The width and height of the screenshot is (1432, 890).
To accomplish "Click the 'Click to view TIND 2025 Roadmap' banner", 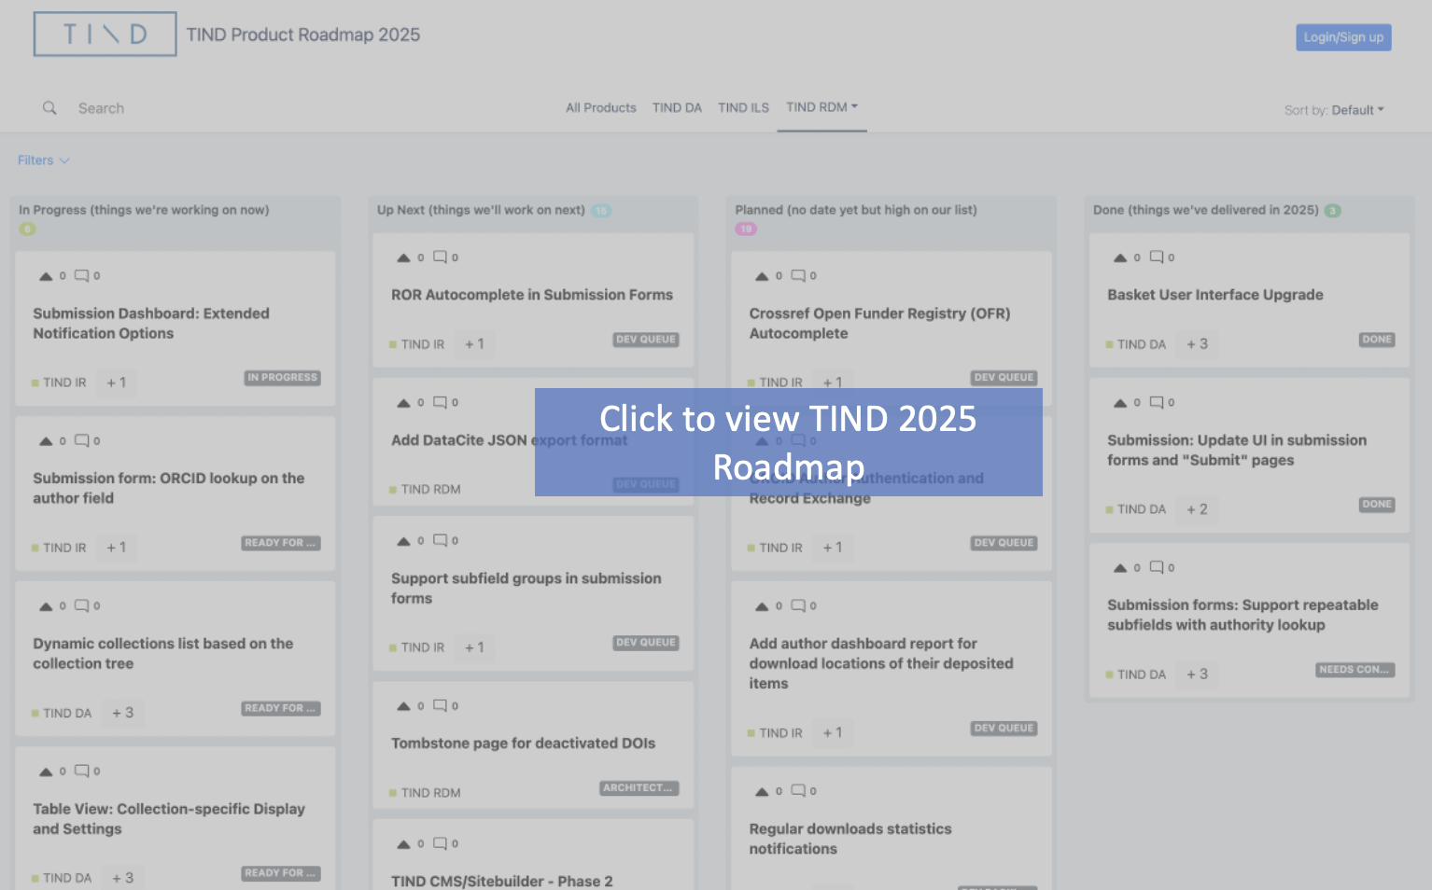I will (788, 442).
